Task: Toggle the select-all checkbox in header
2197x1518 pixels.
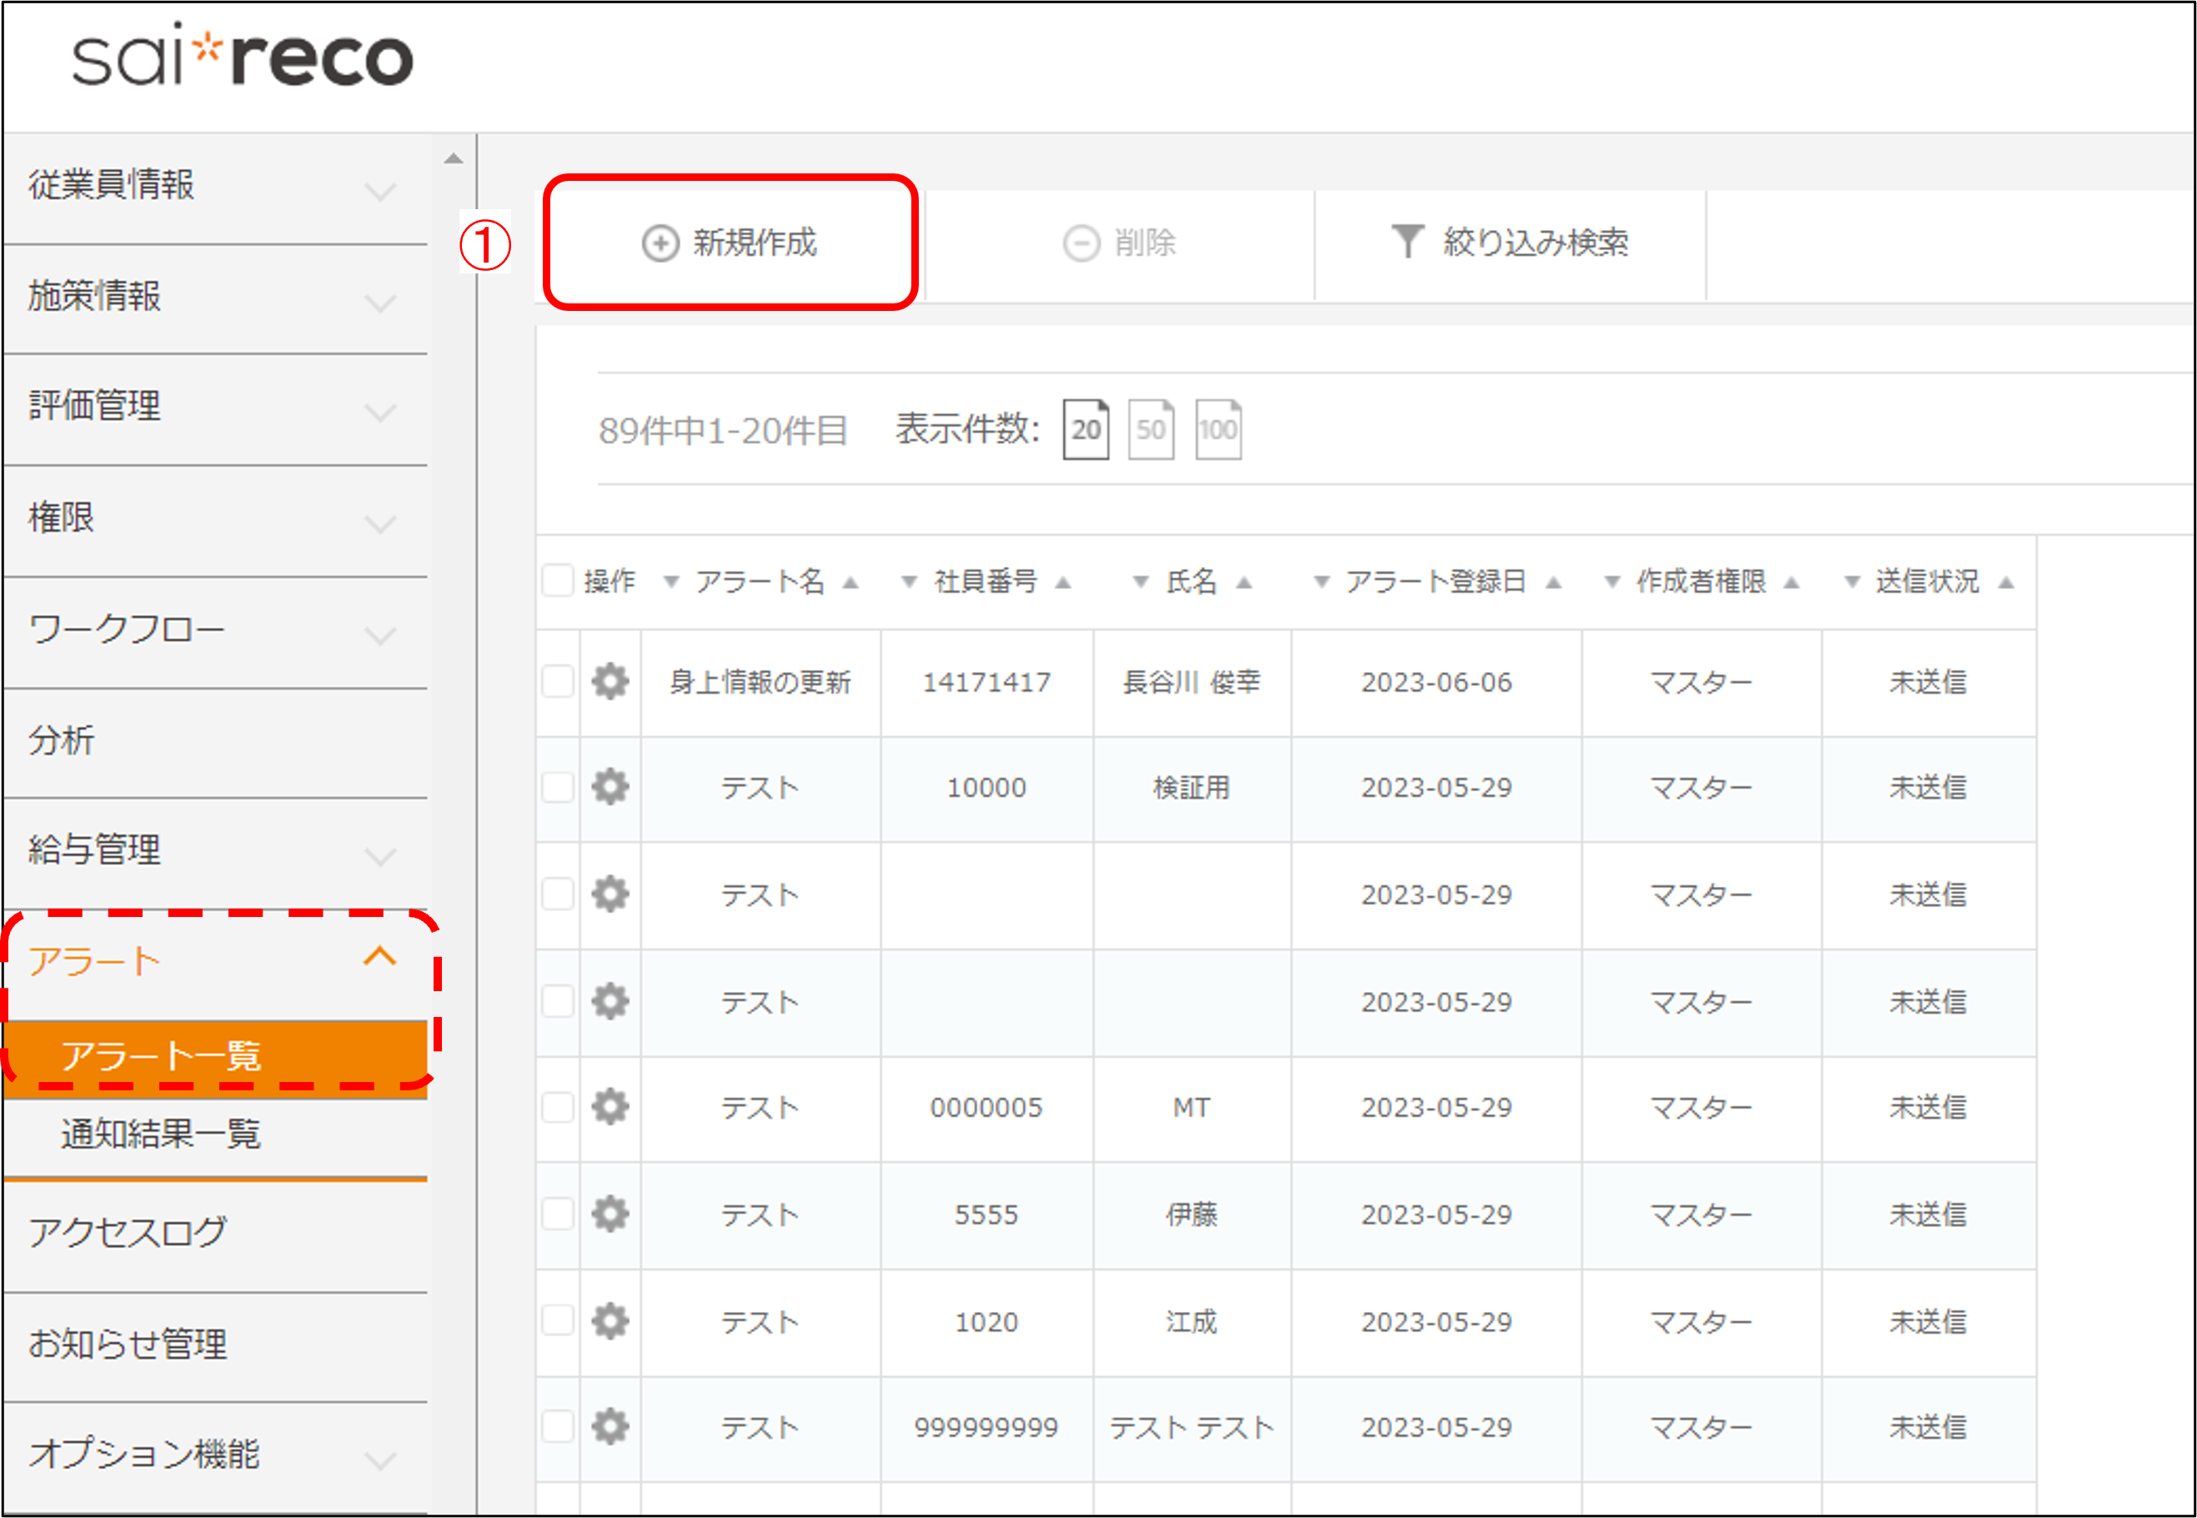Action: pos(557,580)
